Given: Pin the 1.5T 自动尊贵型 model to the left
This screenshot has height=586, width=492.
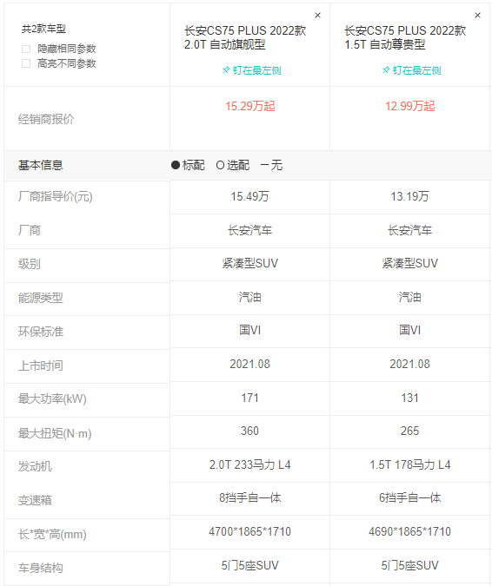Looking at the screenshot, I should click(x=411, y=70).
